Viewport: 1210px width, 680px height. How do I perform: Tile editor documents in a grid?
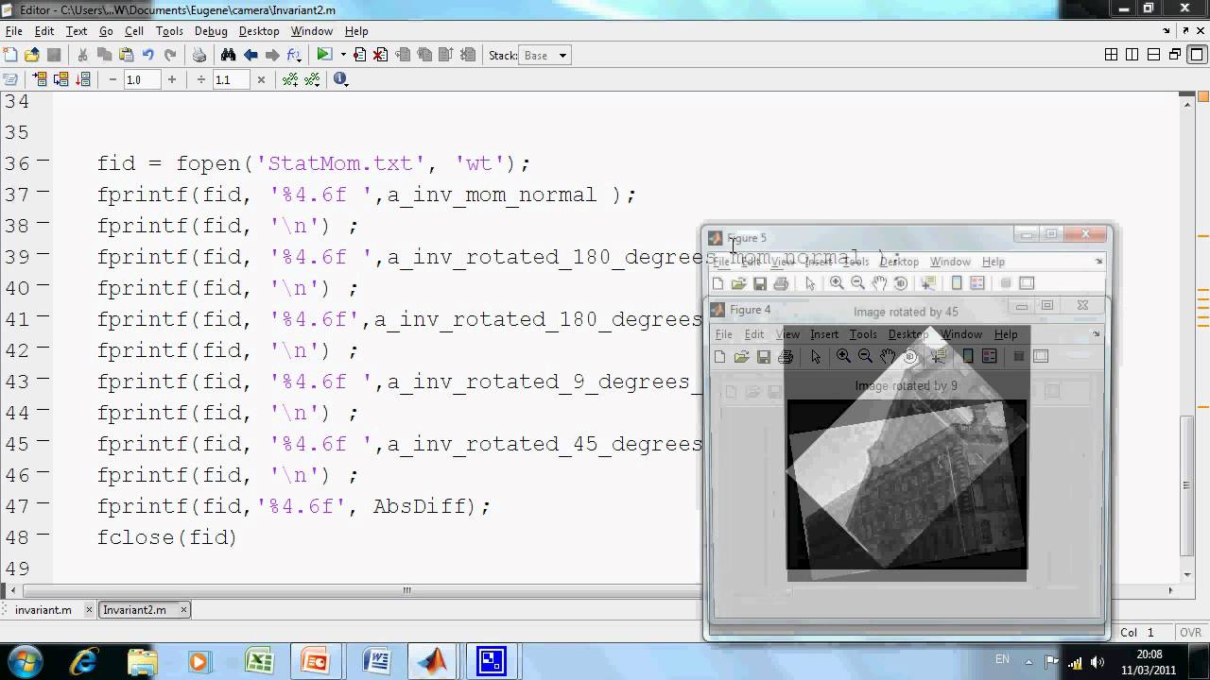pyautogui.click(x=1112, y=55)
